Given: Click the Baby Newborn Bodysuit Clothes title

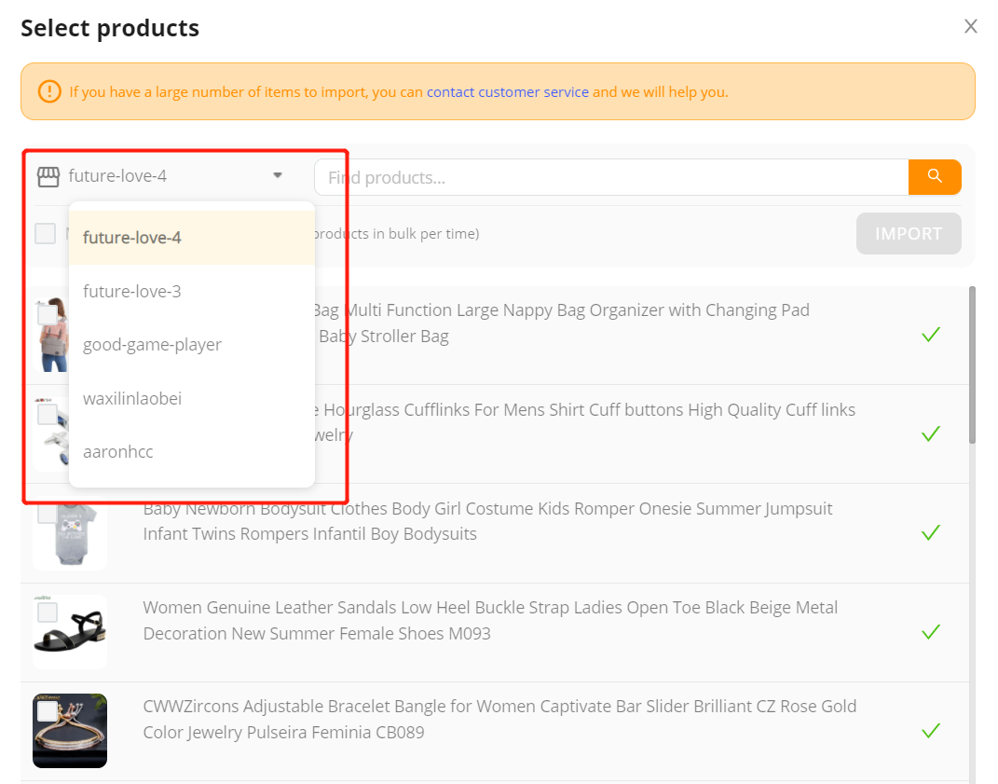Looking at the screenshot, I should coord(487,521).
